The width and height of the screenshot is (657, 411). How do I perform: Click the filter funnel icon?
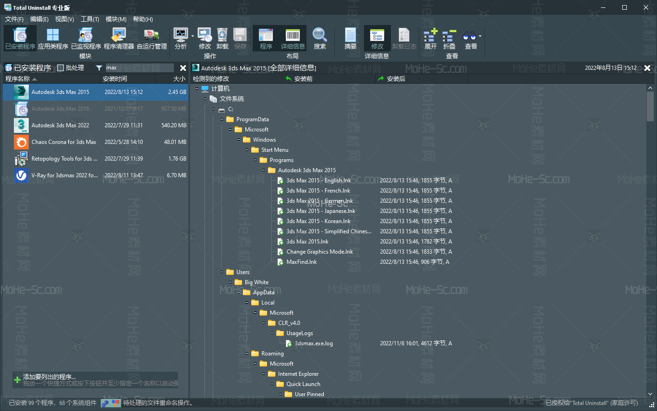(99, 68)
